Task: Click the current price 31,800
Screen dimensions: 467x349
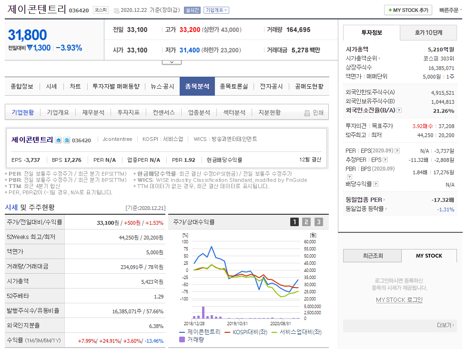Action: pos(28,35)
